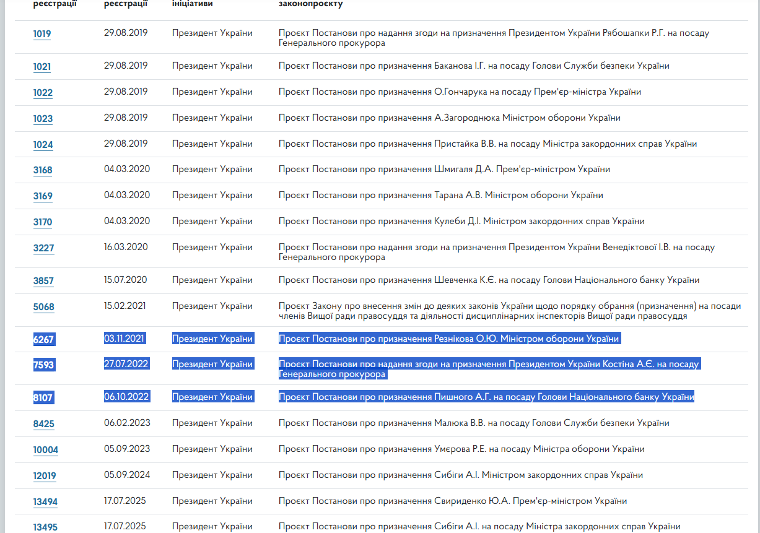Click 'Президент України' in row 12019
Screen dimensions: 760x533
tap(212, 475)
